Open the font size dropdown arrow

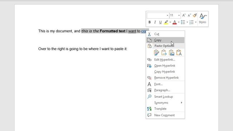(179, 15)
